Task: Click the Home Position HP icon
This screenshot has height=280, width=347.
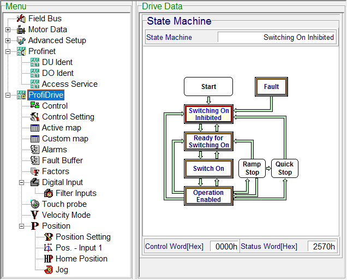Action: pos(49,259)
